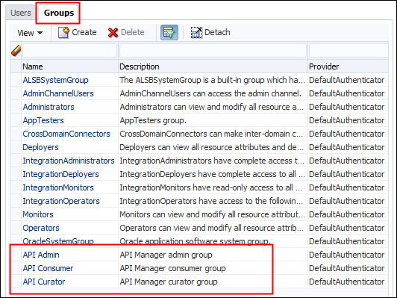397x298 pixels.
Task: Open the OracleSystemGroup link
Action: [58, 241]
